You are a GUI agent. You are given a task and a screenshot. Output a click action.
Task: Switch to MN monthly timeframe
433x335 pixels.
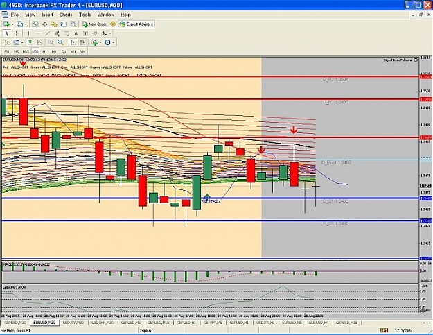point(82,51)
